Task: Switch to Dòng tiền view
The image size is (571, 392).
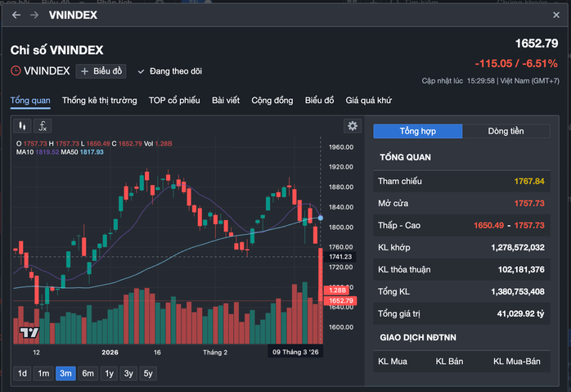Action: pyautogui.click(x=506, y=131)
